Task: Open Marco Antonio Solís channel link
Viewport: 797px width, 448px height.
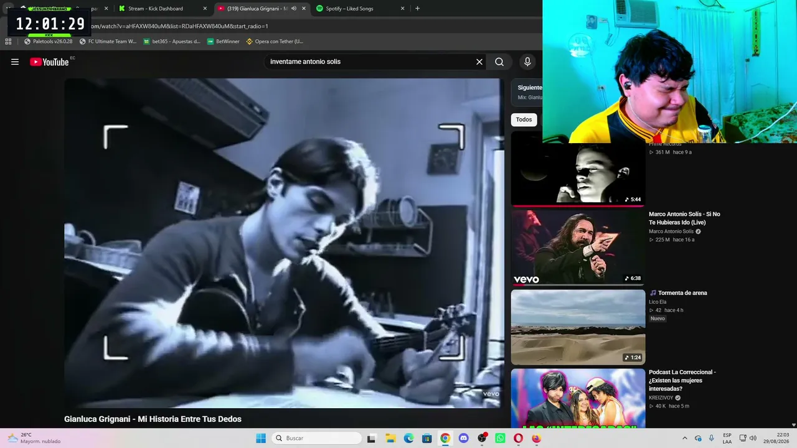Action: pyautogui.click(x=671, y=231)
